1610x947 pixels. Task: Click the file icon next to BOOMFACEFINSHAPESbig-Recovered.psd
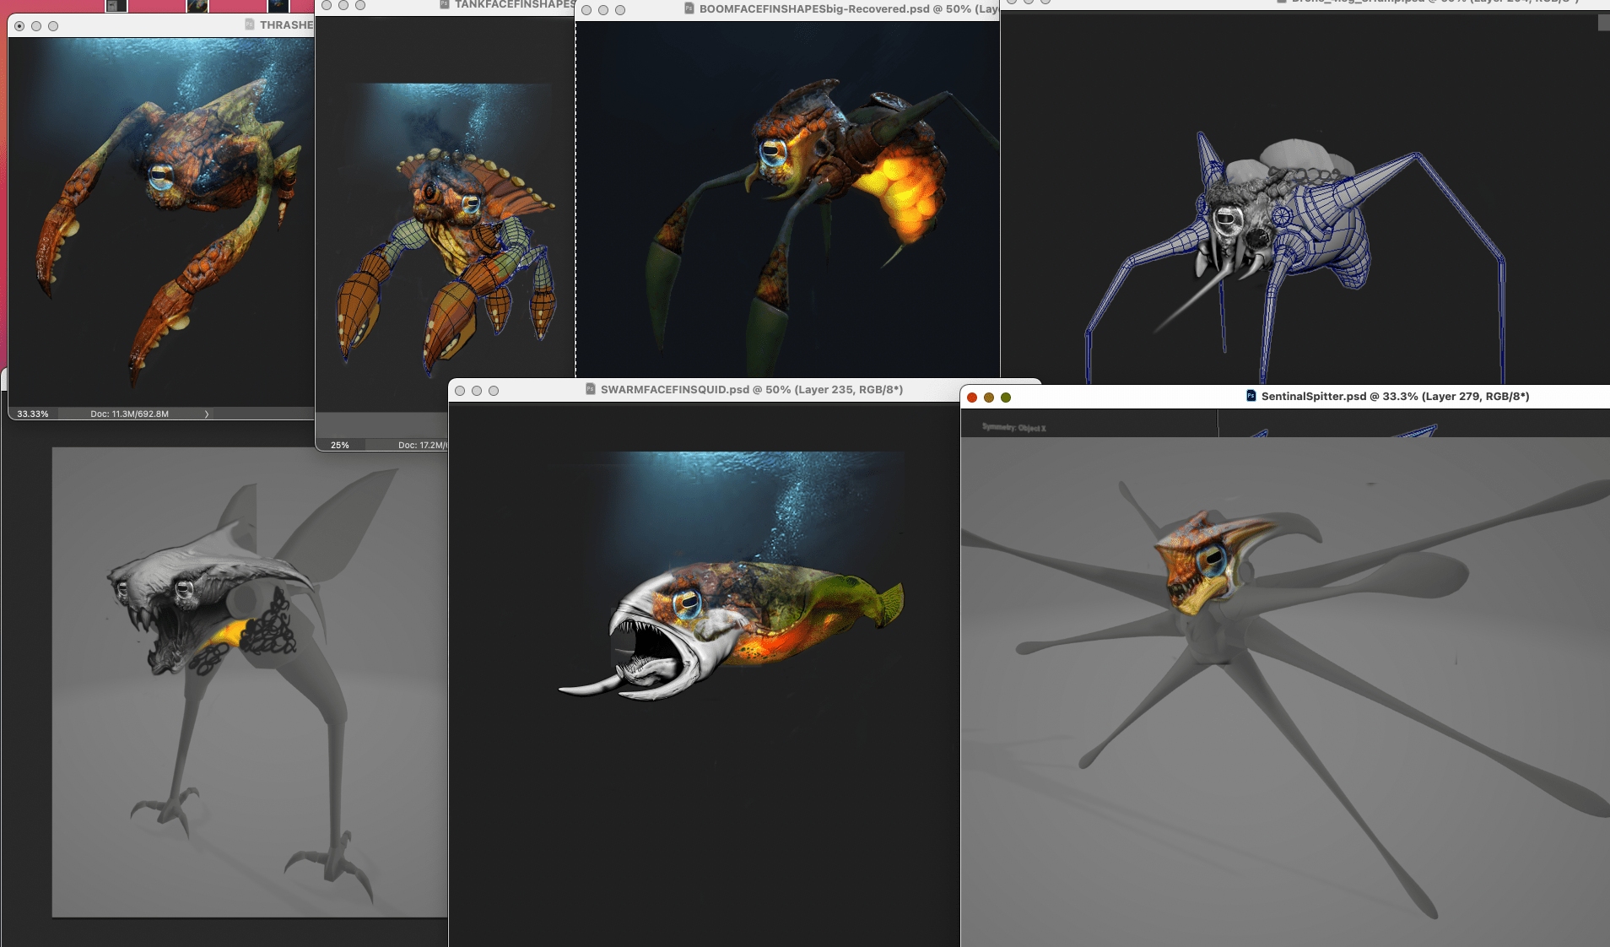(689, 8)
